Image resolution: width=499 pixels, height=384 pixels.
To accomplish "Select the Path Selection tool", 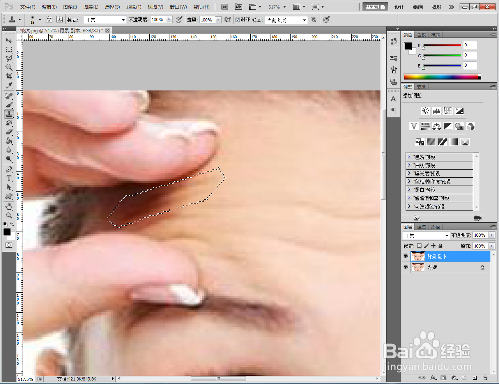I will pos(9,187).
